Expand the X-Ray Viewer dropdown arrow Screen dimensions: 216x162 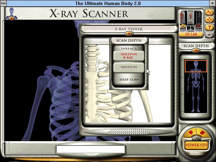pyautogui.click(x=129, y=33)
